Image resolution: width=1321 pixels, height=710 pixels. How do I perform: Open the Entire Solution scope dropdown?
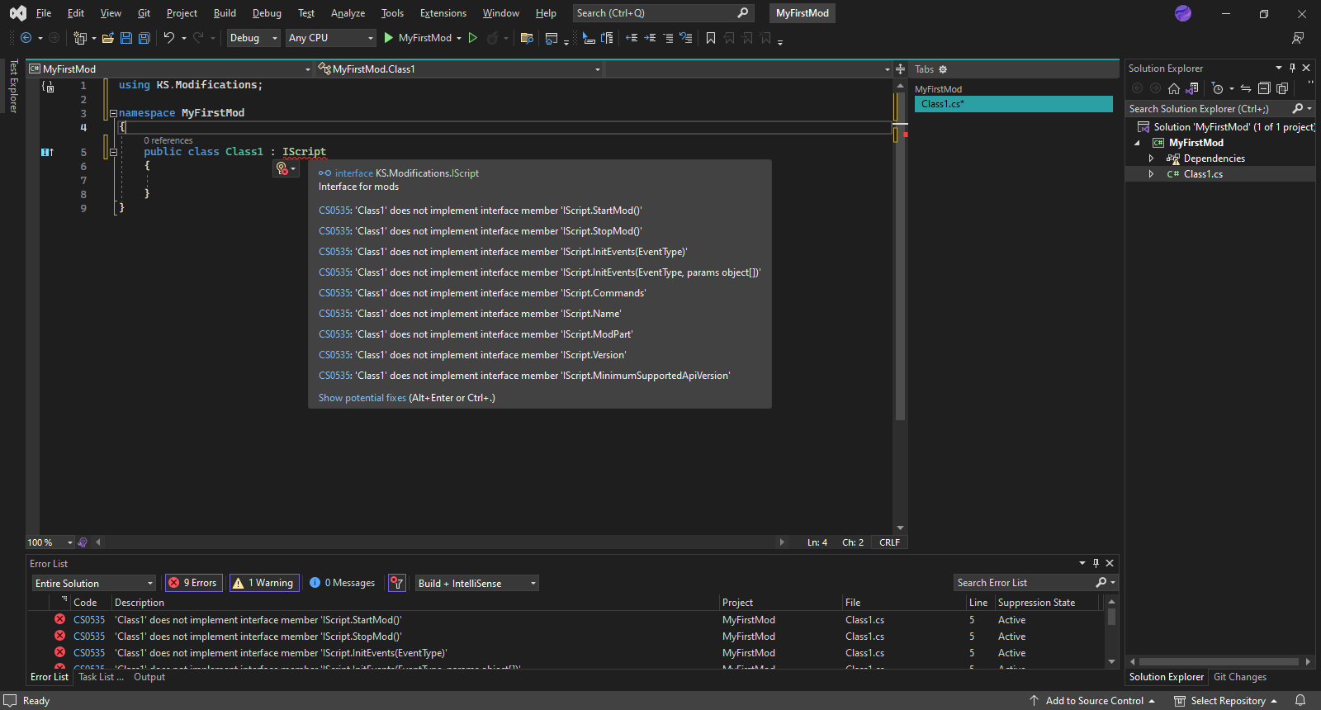click(x=94, y=584)
